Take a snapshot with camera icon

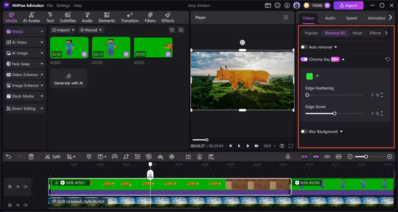[x=282, y=146]
